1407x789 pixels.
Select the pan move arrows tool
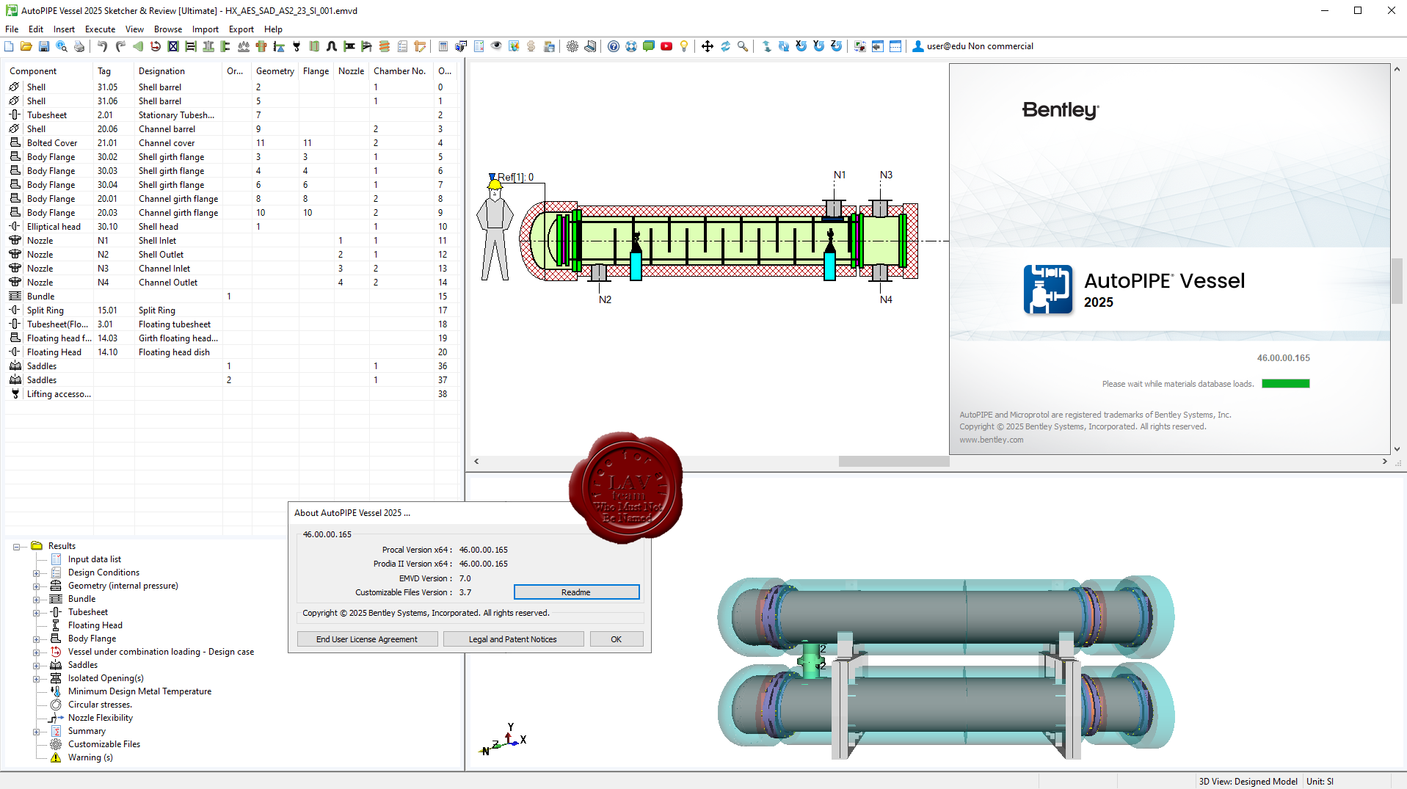(708, 46)
